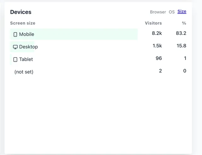Click the Desktop monitor icon

tap(15, 47)
